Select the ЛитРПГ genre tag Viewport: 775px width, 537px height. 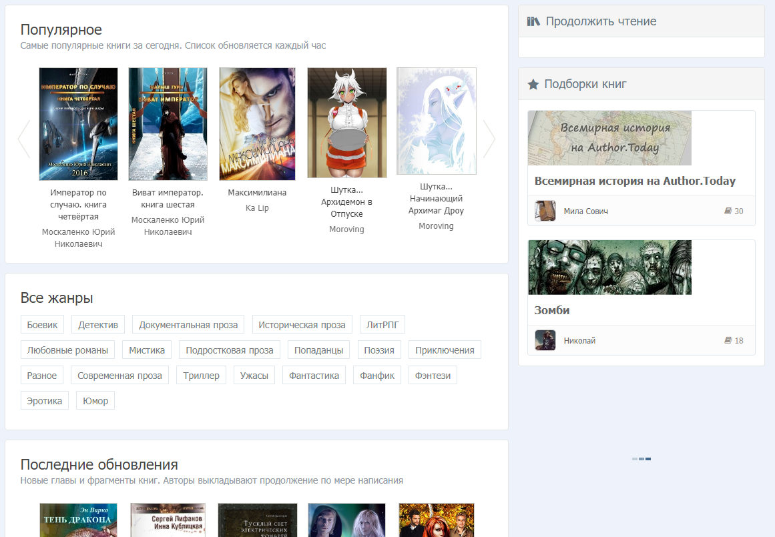pyautogui.click(x=382, y=325)
